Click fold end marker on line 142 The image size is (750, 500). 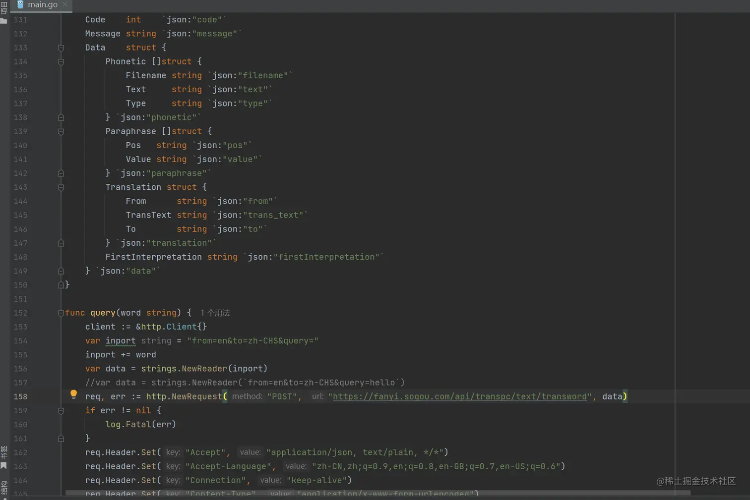(61, 173)
